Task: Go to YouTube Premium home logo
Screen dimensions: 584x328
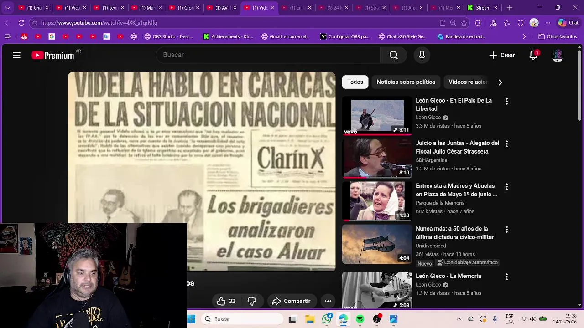Action: [53, 55]
